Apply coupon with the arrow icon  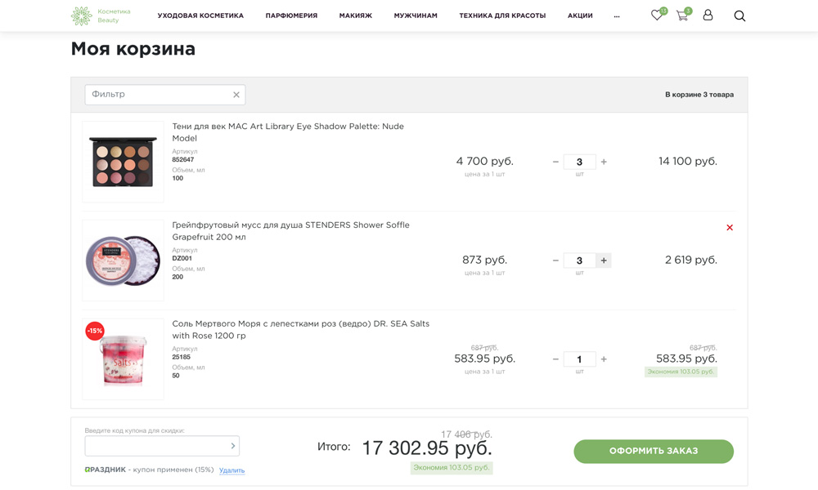(x=232, y=446)
